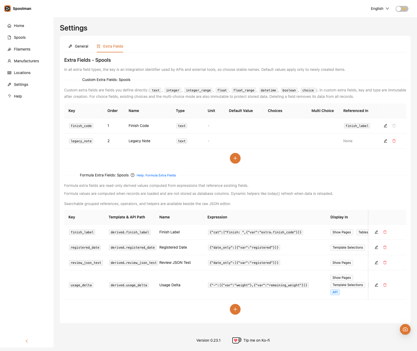Image resolution: width=417 pixels, height=351 pixels.
Task: Click the formula help question-mark icon
Action: click(133, 175)
